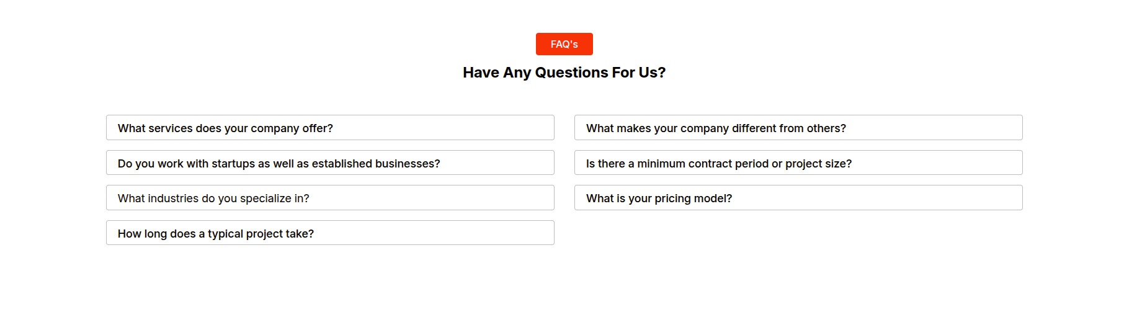Image resolution: width=1137 pixels, height=312 pixels.
Task: Toggle the industries specialization accordion item
Action: [x=330, y=198]
